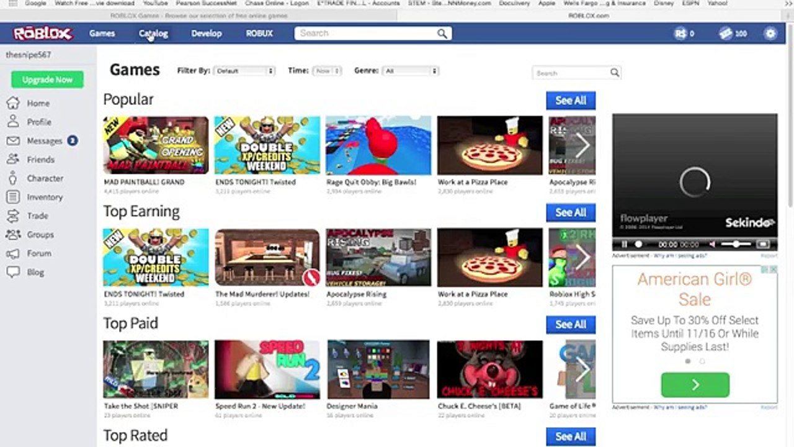Toggle fullscreen on the ad video
Screen dimensions: 794x447
click(x=764, y=245)
